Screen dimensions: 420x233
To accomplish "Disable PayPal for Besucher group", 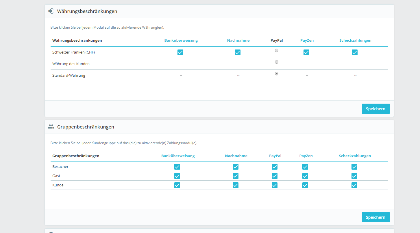I will click(x=275, y=167).
